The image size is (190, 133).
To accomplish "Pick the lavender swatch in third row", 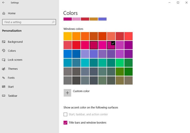I will pyautogui.click(x=85, y=54).
